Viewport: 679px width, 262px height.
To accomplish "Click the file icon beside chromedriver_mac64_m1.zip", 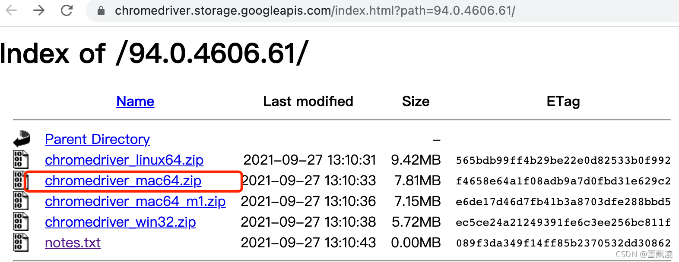I will pyautogui.click(x=19, y=201).
